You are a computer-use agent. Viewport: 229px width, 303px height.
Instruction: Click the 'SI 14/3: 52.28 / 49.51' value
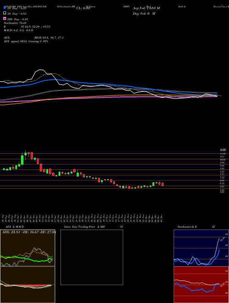(35, 27)
